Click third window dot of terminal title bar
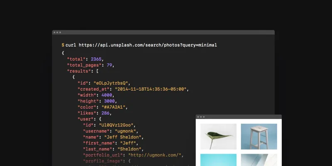 (x=60, y=32)
